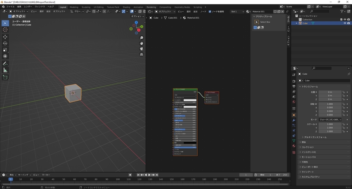
Task: Switch to the Shading workspace tab
Action: point(126,7)
